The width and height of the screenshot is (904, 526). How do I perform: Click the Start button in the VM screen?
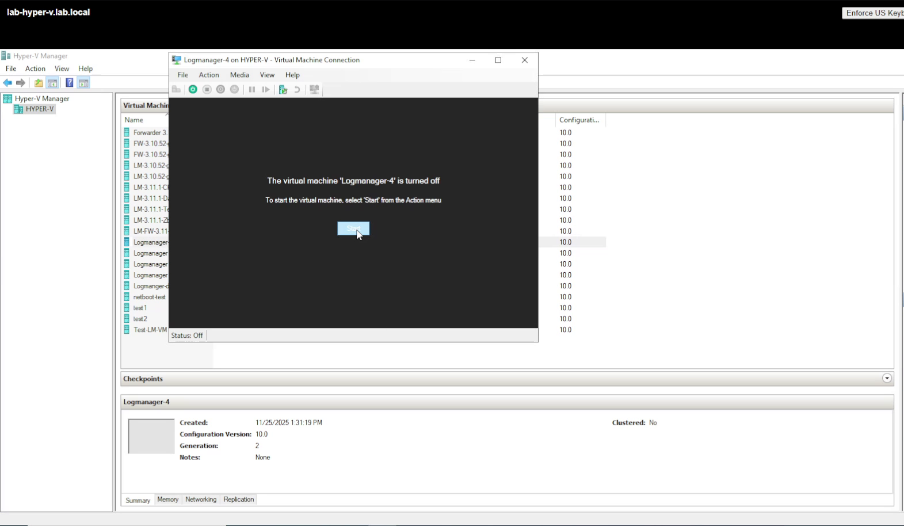tap(353, 228)
